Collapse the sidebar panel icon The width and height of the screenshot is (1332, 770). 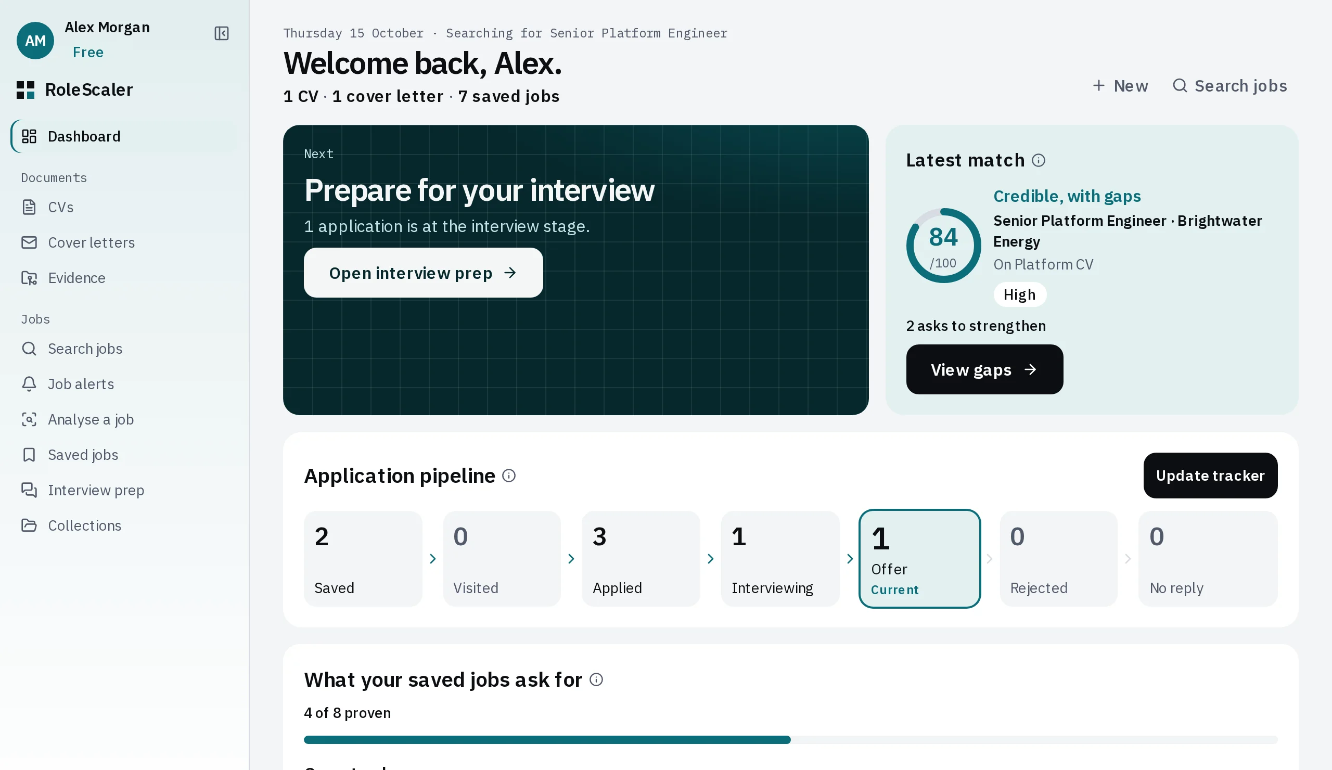point(222,33)
